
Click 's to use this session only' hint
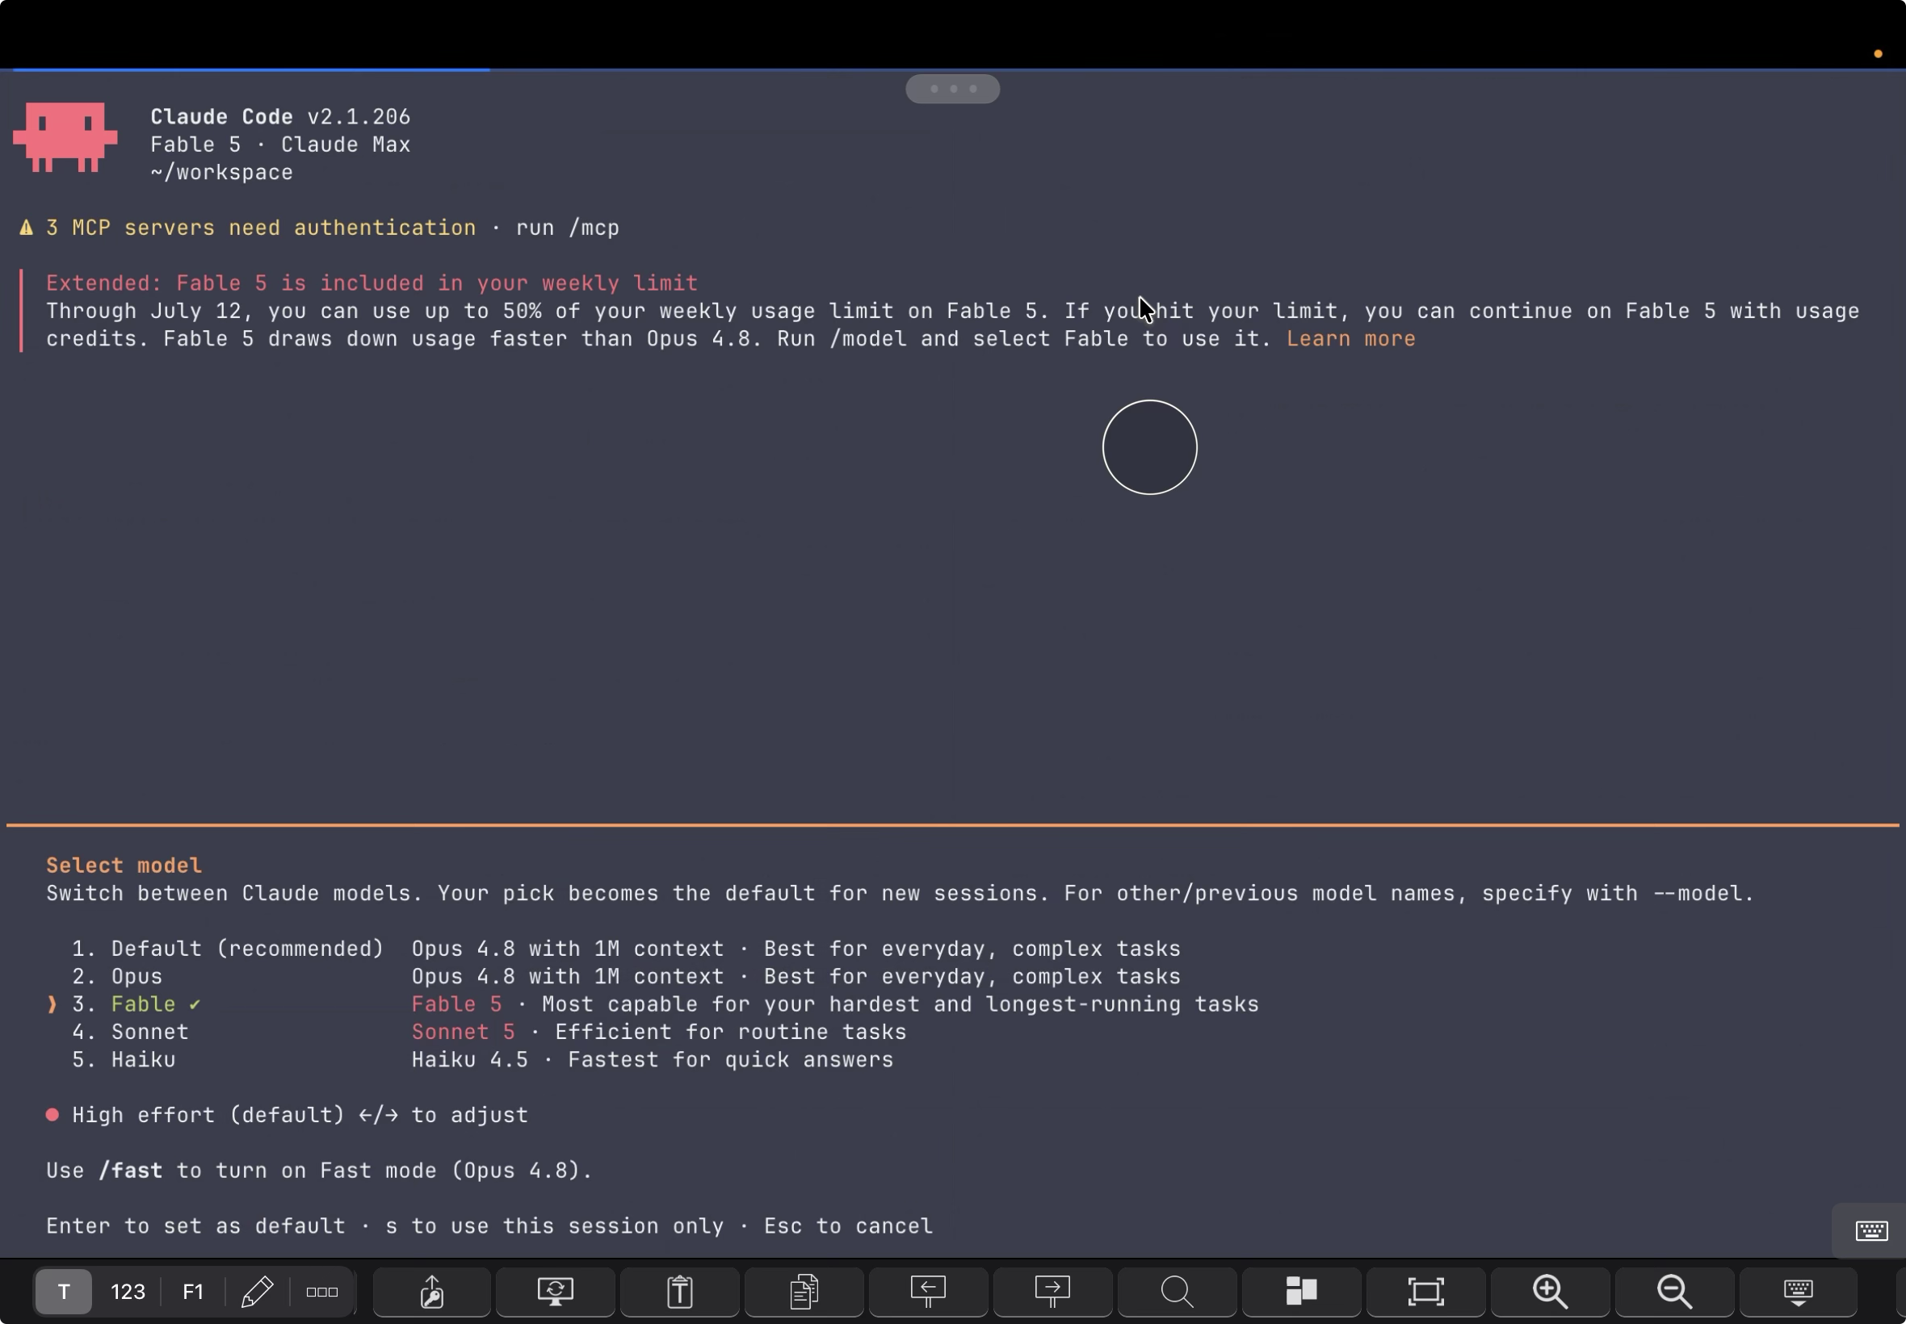pos(554,1226)
